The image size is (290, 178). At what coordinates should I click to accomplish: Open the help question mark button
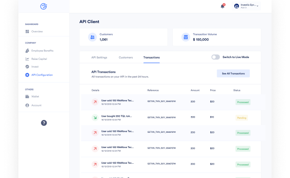click(44, 123)
